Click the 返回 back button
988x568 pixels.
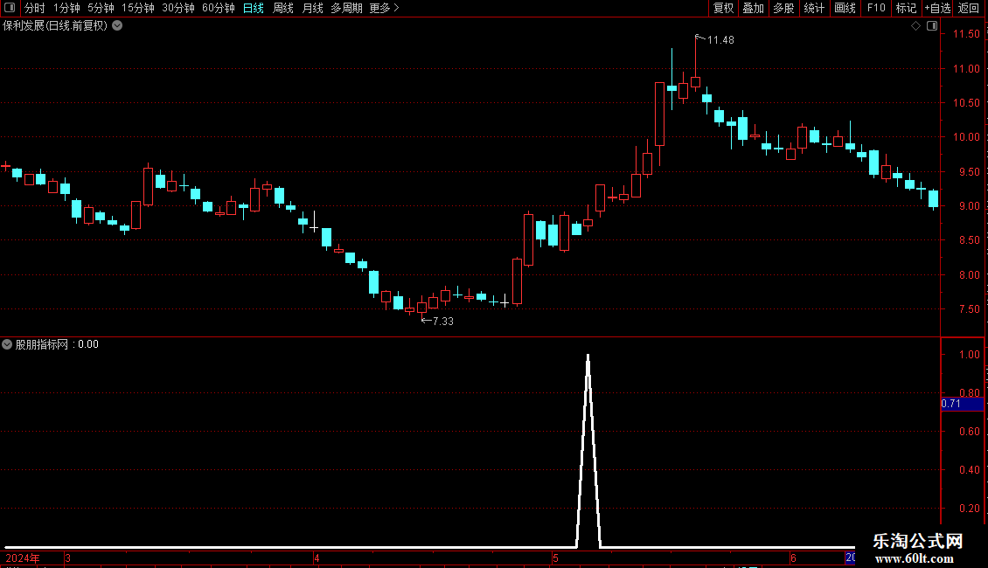click(x=969, y=8)
